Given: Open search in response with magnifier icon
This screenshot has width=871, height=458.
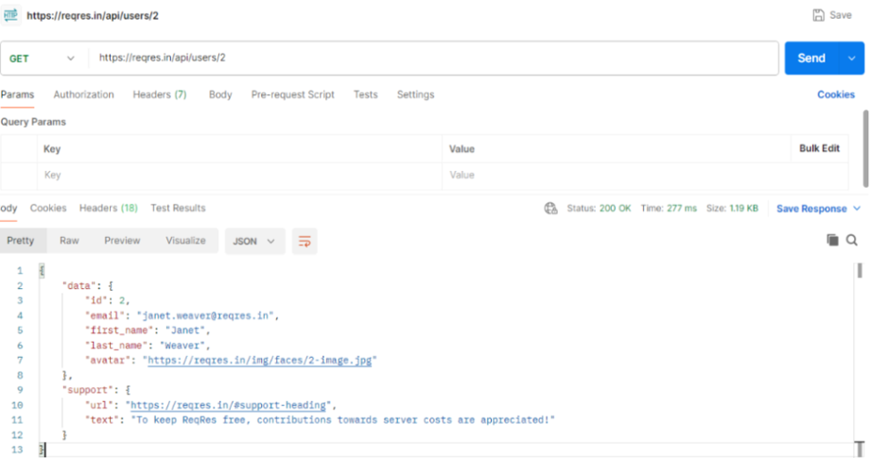Looking at the screenshot, I should (x=852, y=241).
